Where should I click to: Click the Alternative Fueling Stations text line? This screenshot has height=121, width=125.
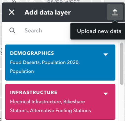pos(50,111)
